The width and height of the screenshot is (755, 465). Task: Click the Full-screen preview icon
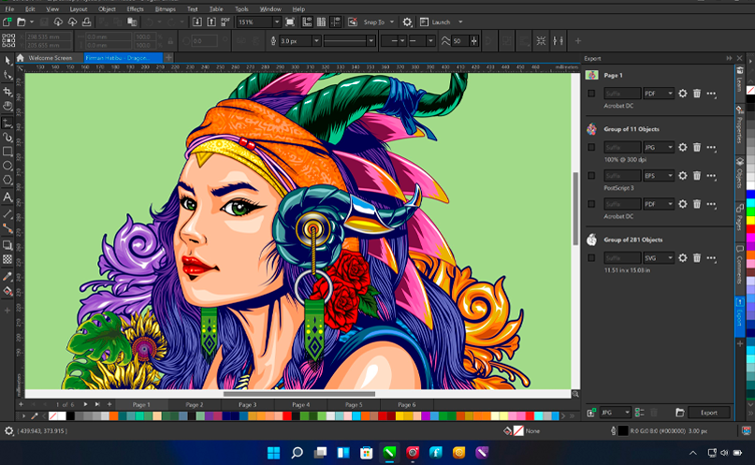click(290, 22)
